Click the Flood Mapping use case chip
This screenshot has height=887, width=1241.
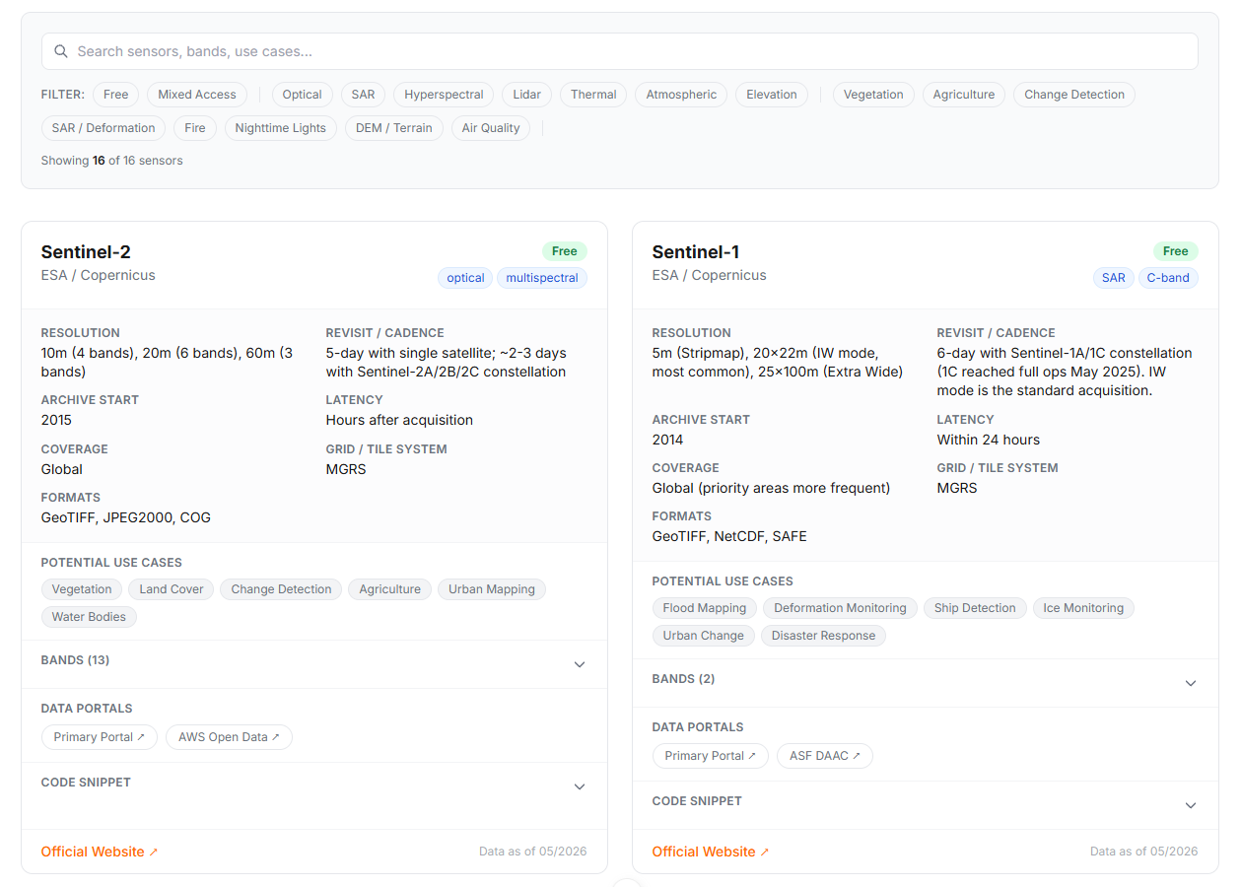(705, 608)
